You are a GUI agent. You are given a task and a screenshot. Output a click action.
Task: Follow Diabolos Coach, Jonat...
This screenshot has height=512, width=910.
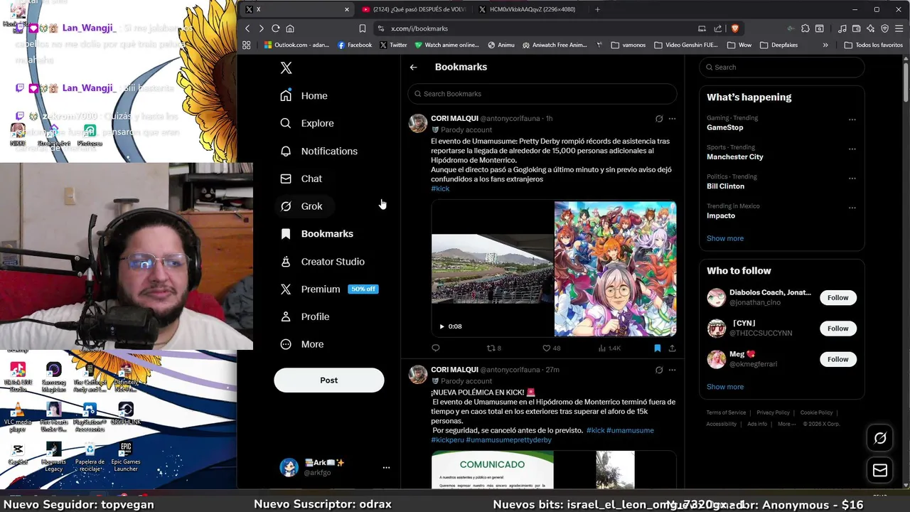[x=837, y=297]
